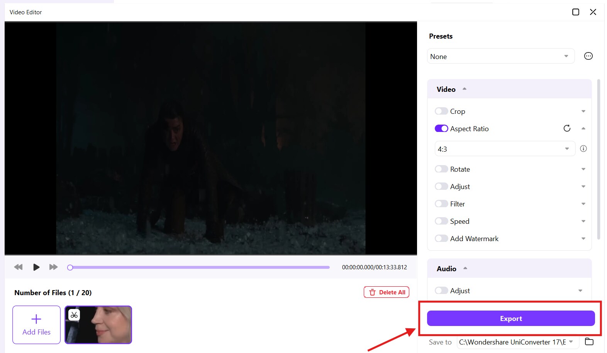607x353 pixels.
Task: Click the Delete All button
Action: click(386, 292)
